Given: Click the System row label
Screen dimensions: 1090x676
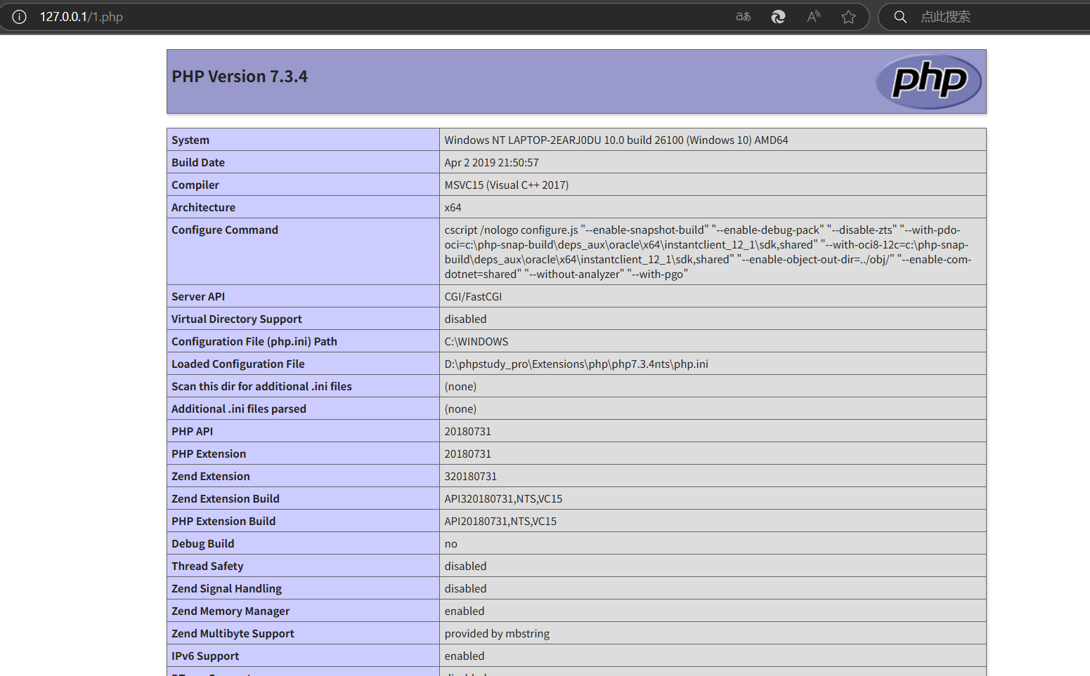Looking at the screenshot, I should coord(190,140).
